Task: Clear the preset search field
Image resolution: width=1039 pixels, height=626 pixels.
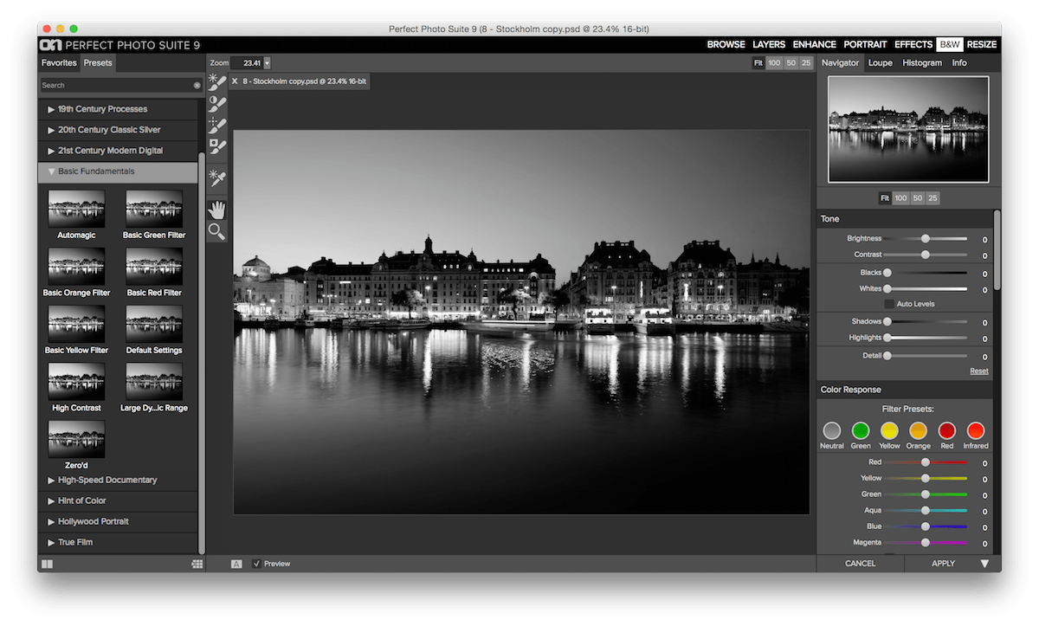Action: (x=197, y=85)
